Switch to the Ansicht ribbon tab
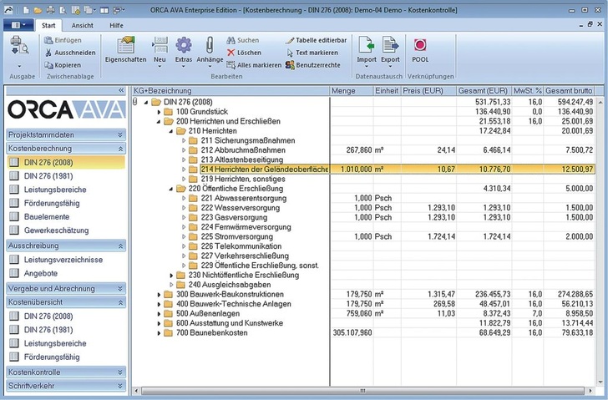Viewport: 608px width, 400px height. 82,25
